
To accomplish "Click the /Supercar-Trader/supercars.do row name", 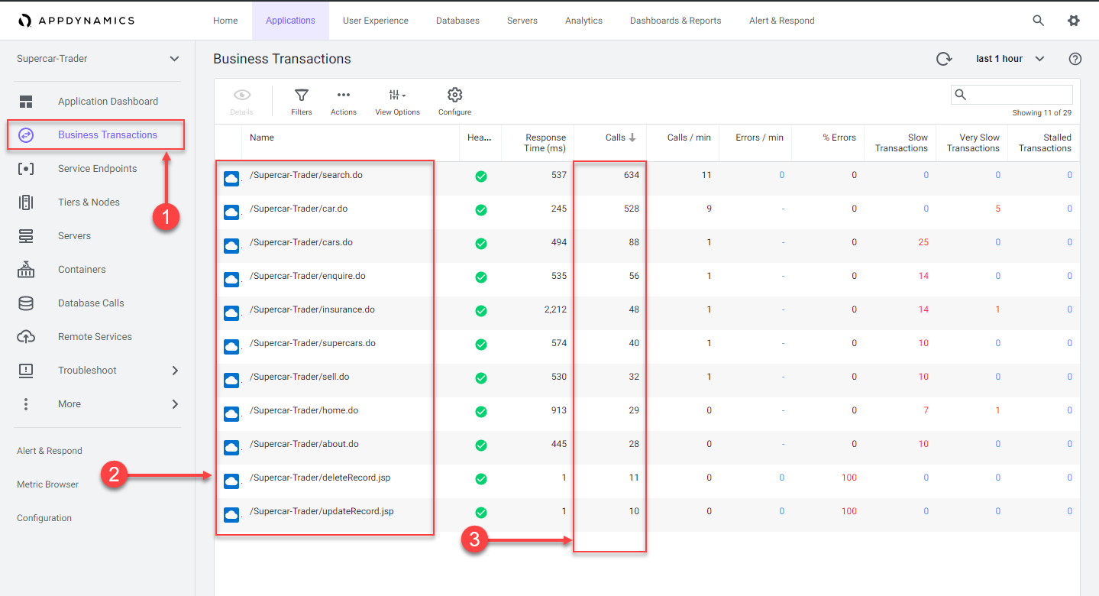I will (x=312, y=343).
